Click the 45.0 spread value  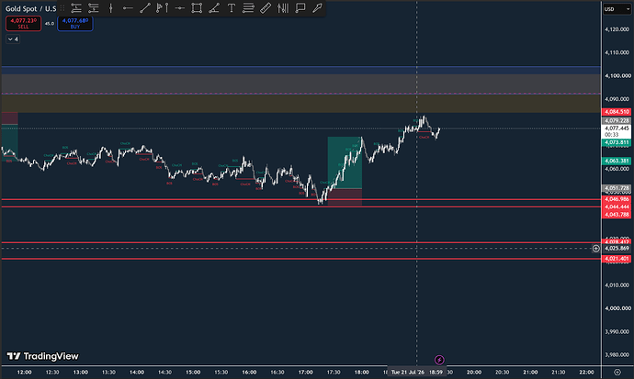(50, 24)
